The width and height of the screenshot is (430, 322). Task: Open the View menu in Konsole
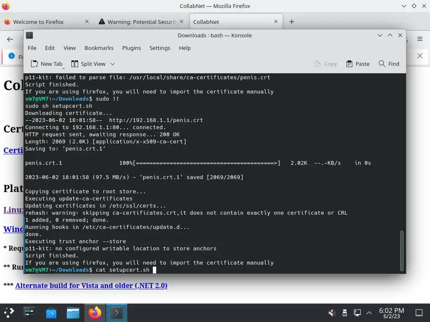pos(69,48)
